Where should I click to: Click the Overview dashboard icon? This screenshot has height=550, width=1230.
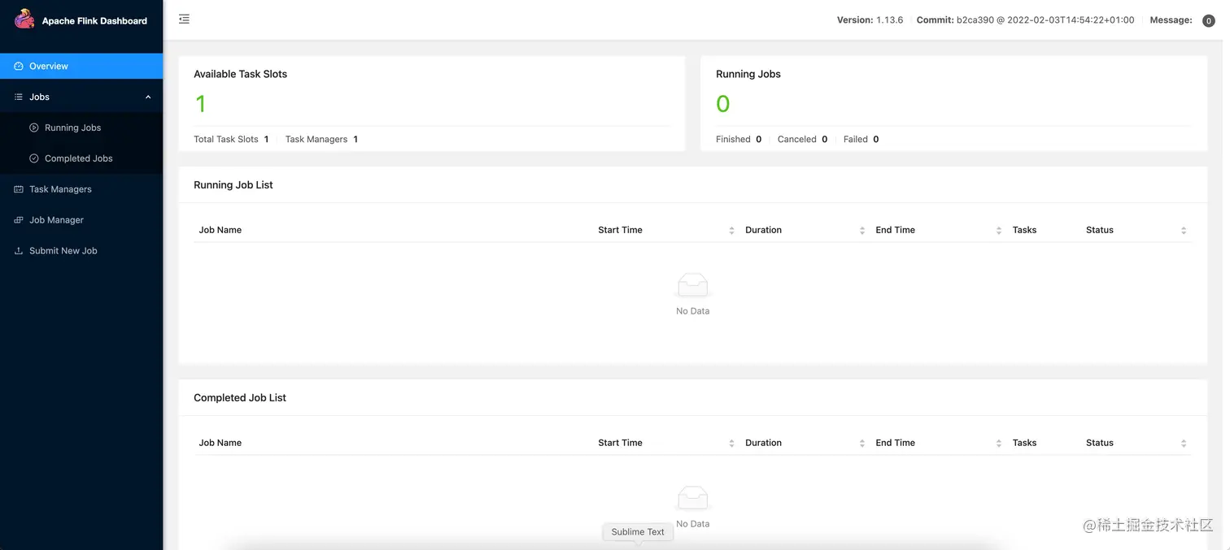(x=19, y=67)
